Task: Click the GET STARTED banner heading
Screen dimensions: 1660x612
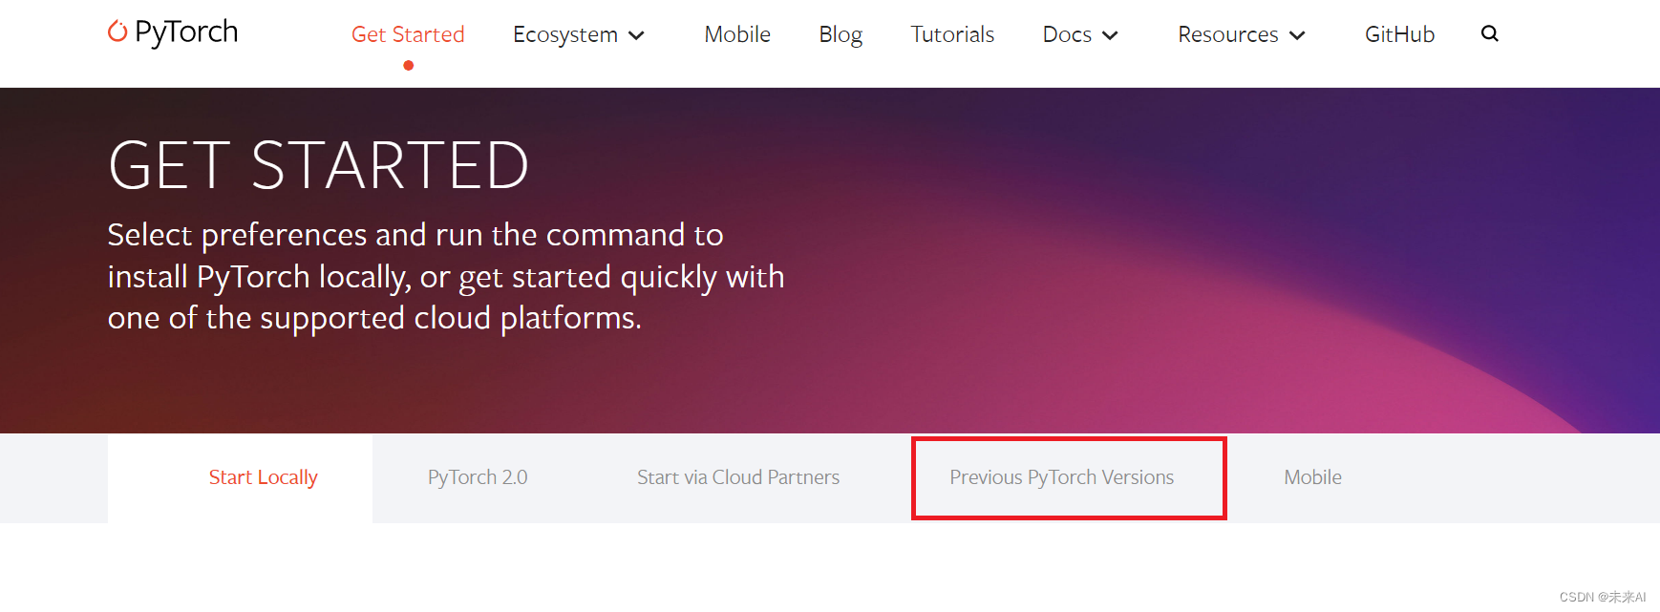Action: (318, 165)
